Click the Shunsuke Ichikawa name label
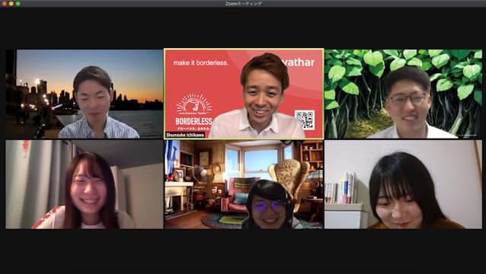This screenshot has width=486, height=274. 185,135
